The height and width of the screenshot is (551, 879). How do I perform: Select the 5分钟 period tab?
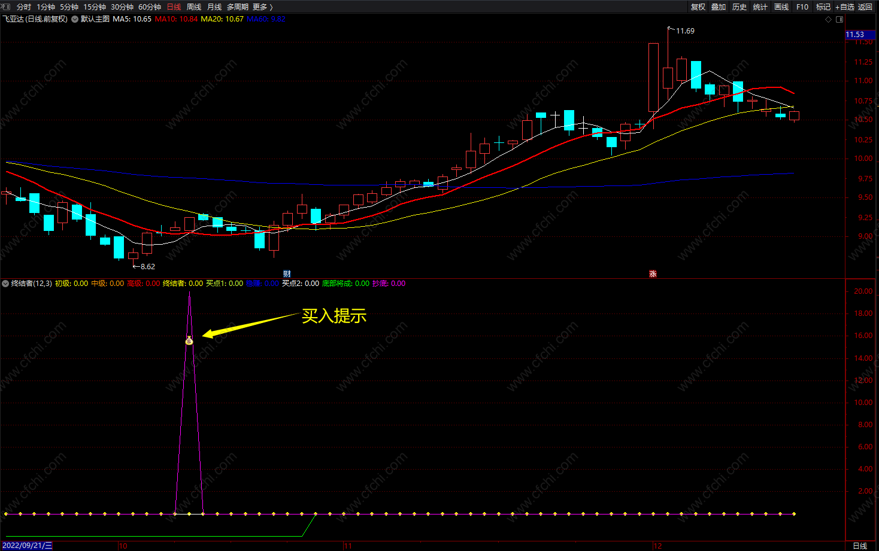[69, 7]
